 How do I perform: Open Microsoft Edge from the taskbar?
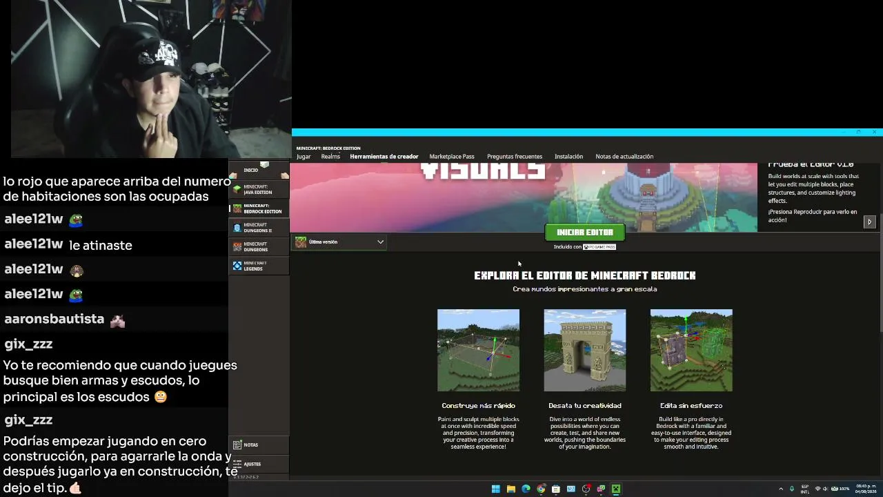(x=526, y=489)
